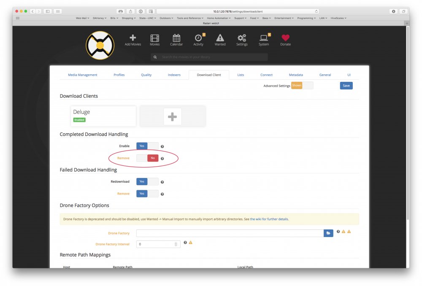Reload the page in Safari
The image size is (422, 286).
316,11
